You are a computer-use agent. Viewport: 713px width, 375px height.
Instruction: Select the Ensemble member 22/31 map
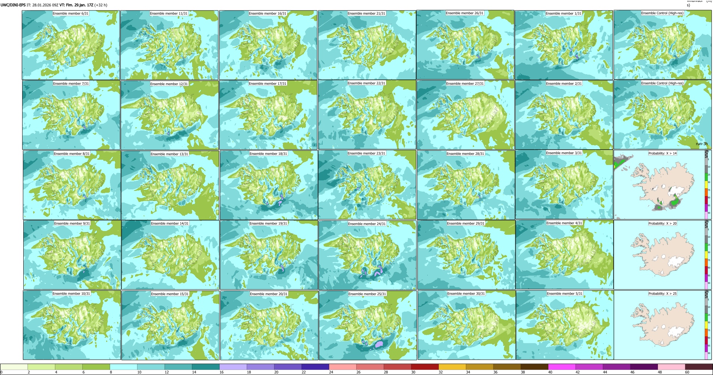coord(367,115)
